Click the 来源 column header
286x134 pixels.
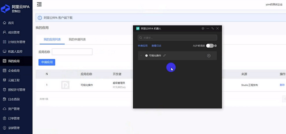(244, 74)
